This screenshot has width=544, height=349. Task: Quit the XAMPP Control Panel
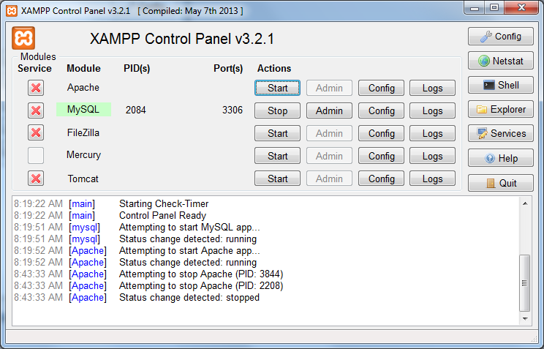tap(500, 183)
